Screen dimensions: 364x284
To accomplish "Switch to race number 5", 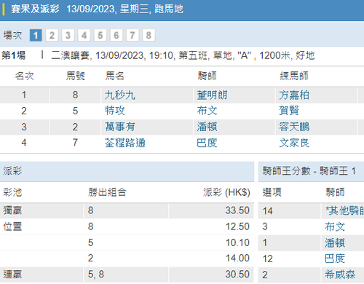I will click(100, 35).
